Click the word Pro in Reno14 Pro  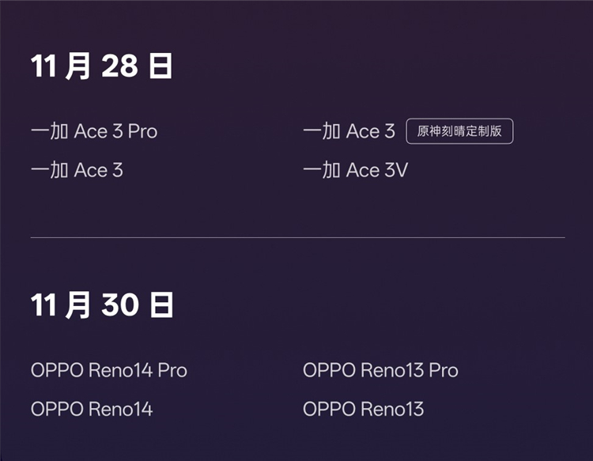[172, 370]
